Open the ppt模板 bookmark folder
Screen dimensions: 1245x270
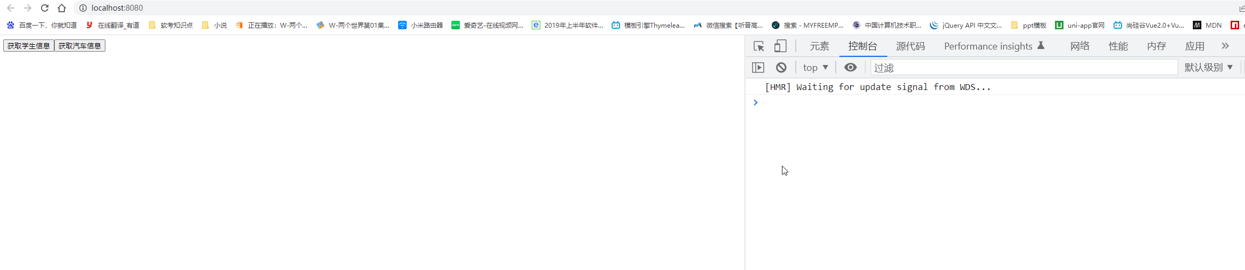(1028, 25)
